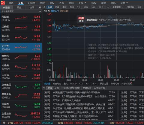Click the 片仔癀 mini trend chart

click(21, 67)
